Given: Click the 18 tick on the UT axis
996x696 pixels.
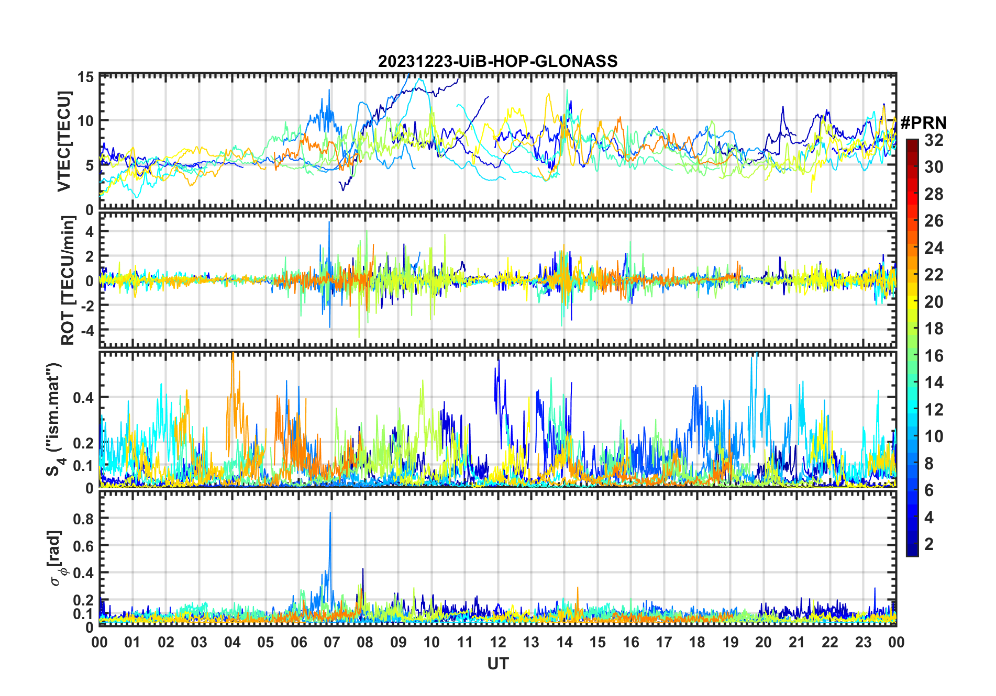Looking at the screenshot, I should pos(697,642).
